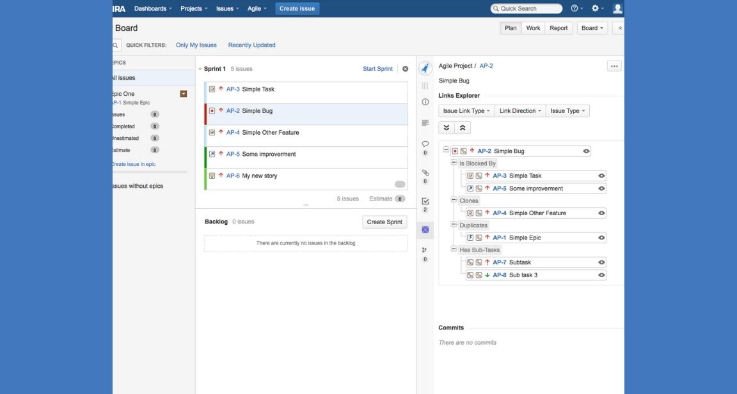The height and width of the screenshot is (394, 737).
Task: Open the Issue Link Type dropdown
Action: coord(467,111)
